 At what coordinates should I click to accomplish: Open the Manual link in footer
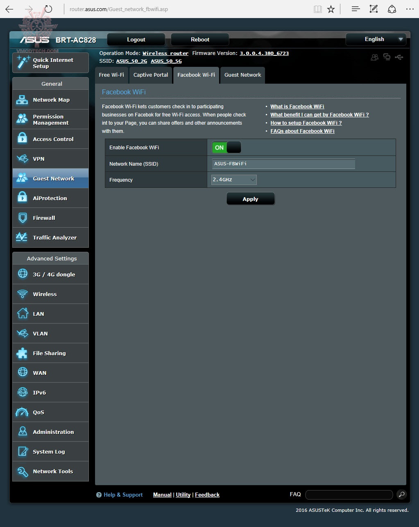click(x=162, y=495)
